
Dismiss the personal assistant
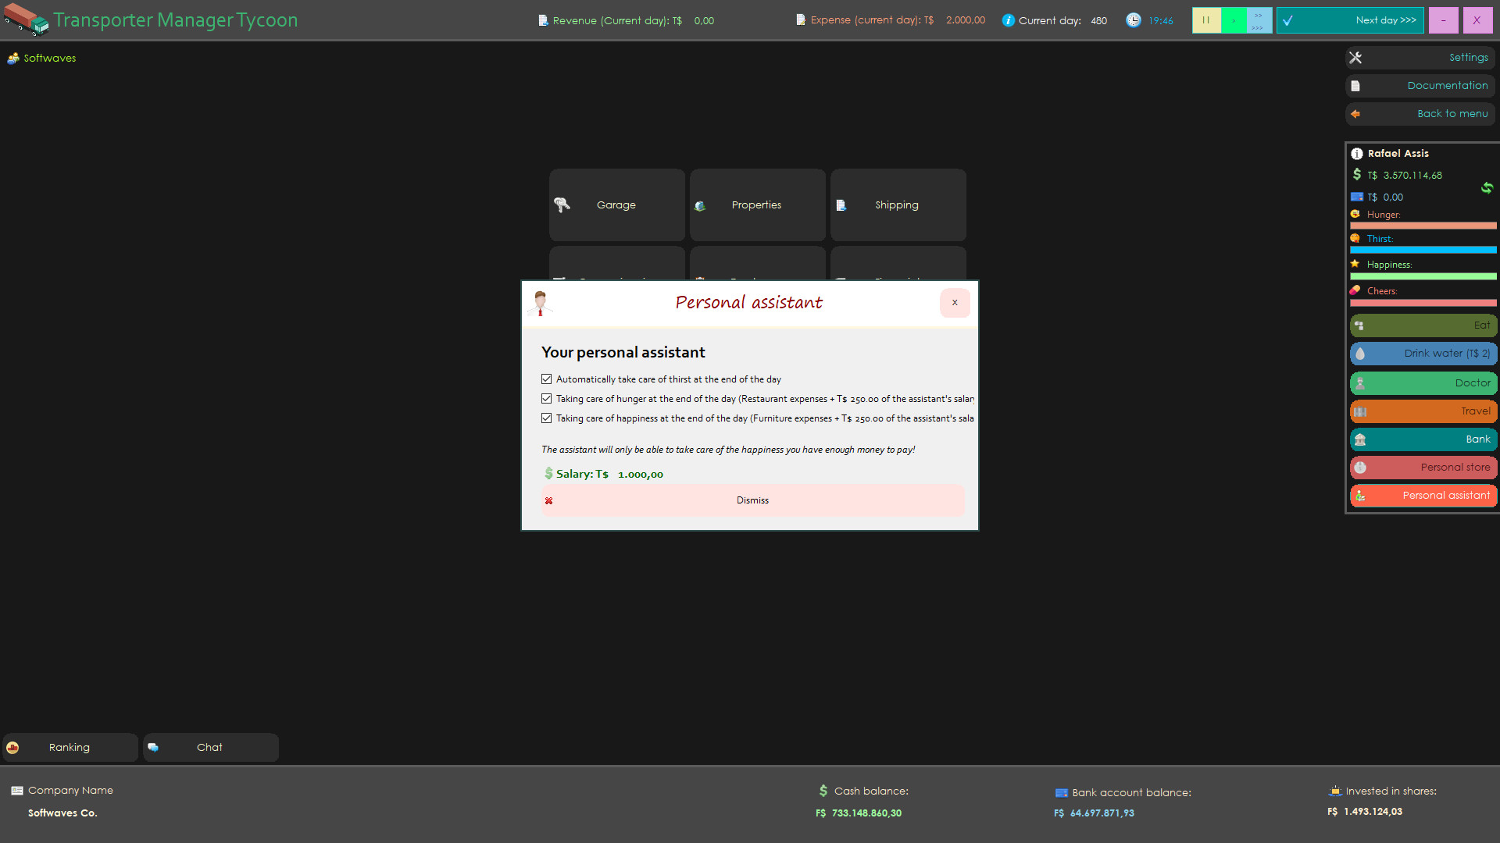[752, 500]
